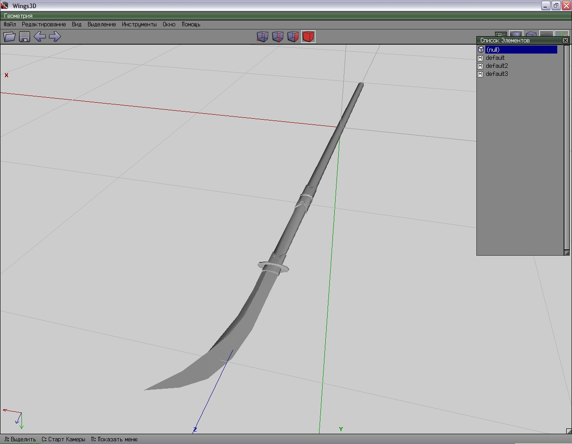Click the Open file folder icon

click(x=9, y=37)
